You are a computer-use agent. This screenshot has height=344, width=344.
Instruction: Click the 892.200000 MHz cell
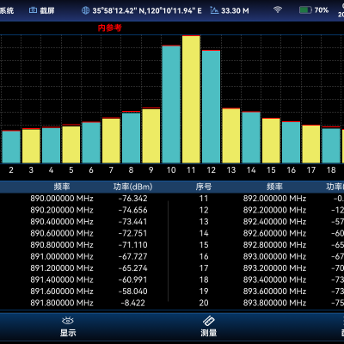click(x=274, y=210)
